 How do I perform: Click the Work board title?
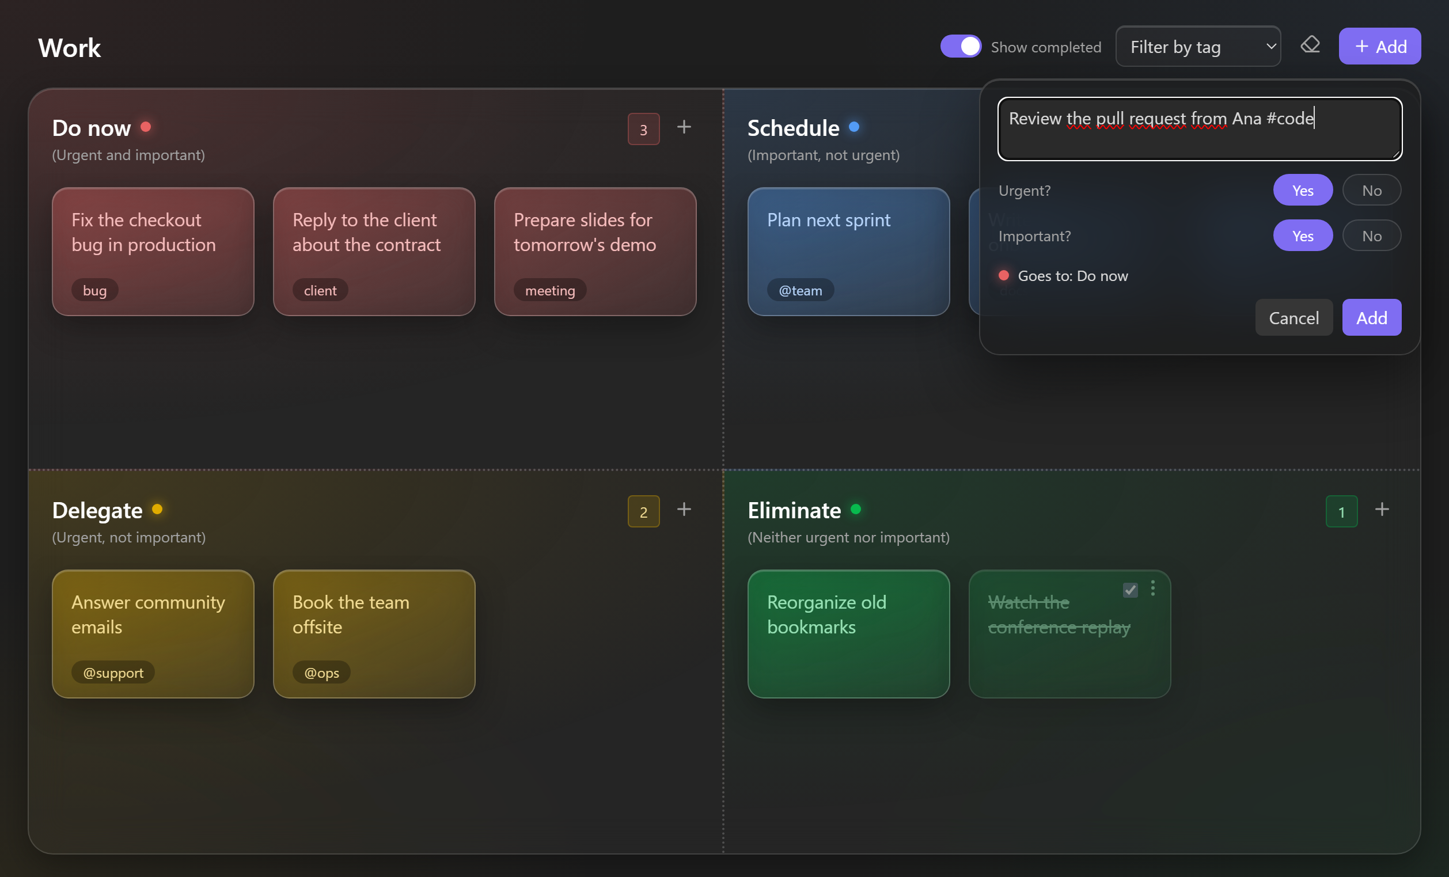69,48
